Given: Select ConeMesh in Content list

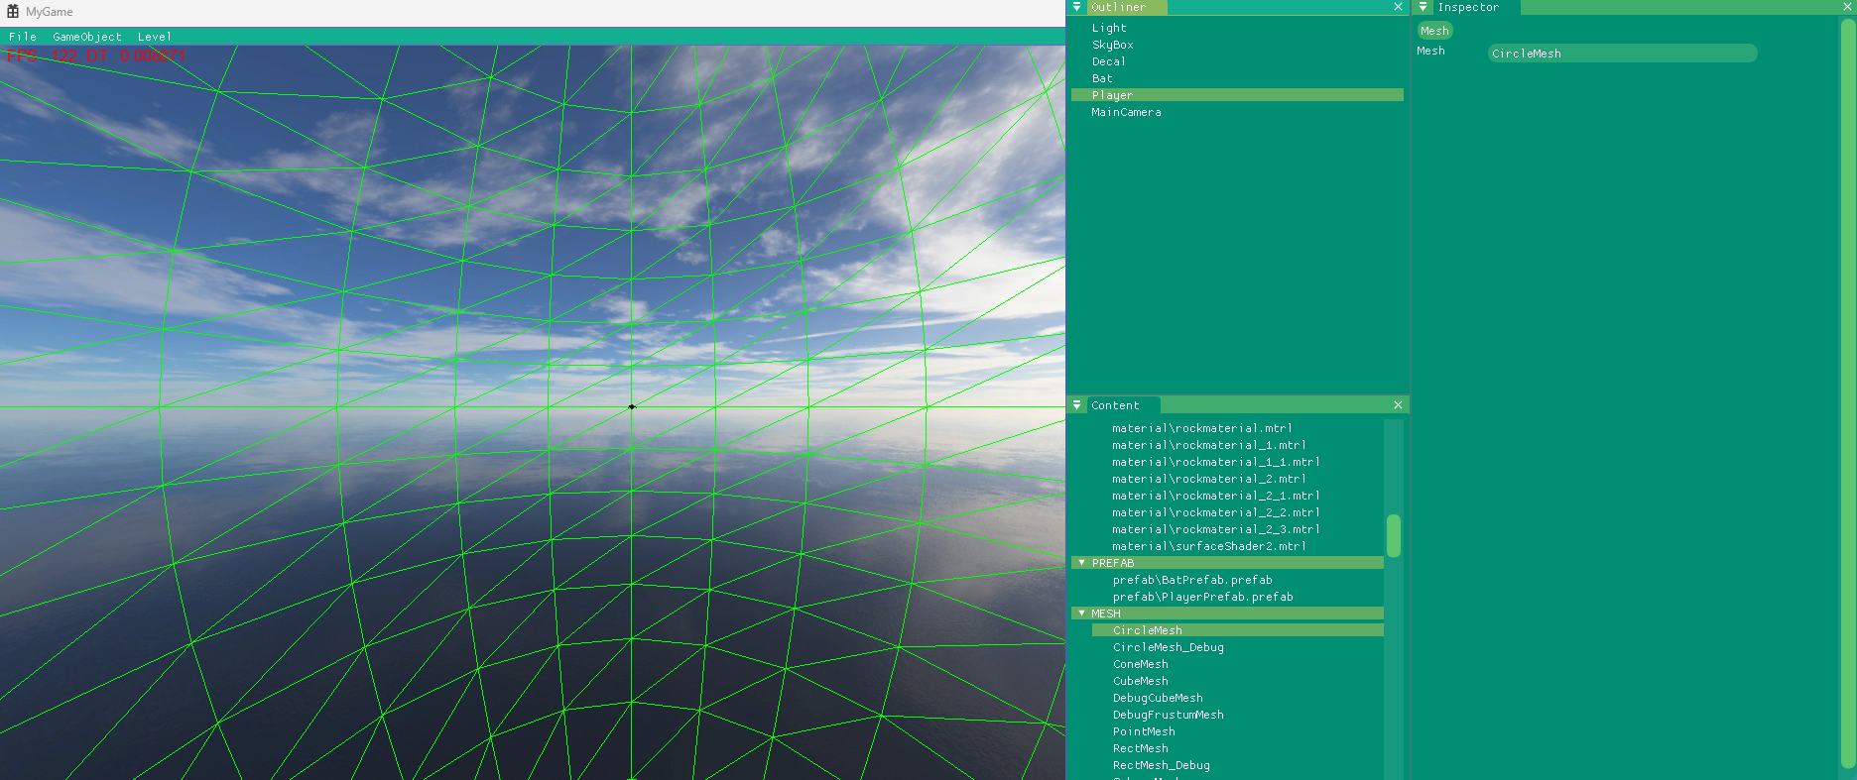Looking at the screenshot, I should coord(1140,664).
